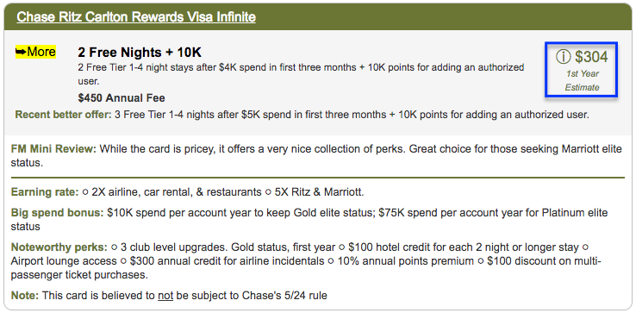The image size is (636, 313).
Task: Click the Noteworthy perks label
Action: [x=59, y=247]
